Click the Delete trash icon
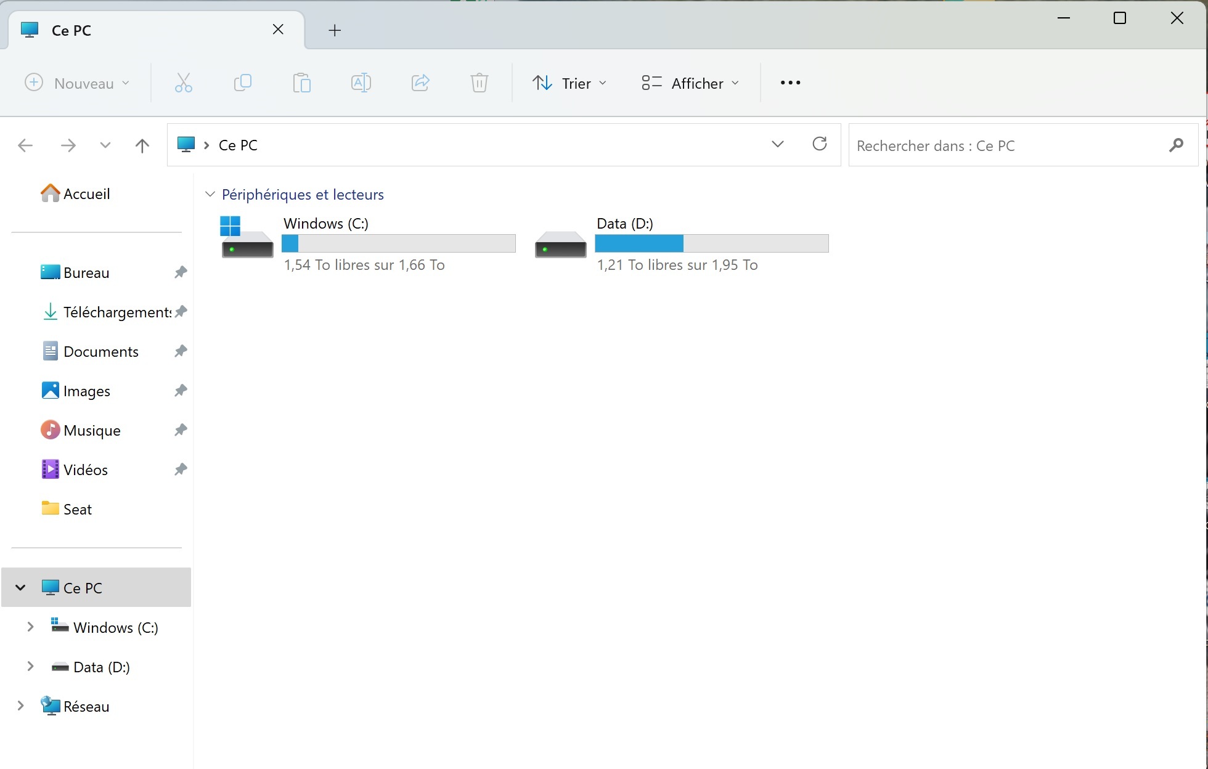 click(x=479, y=83)
